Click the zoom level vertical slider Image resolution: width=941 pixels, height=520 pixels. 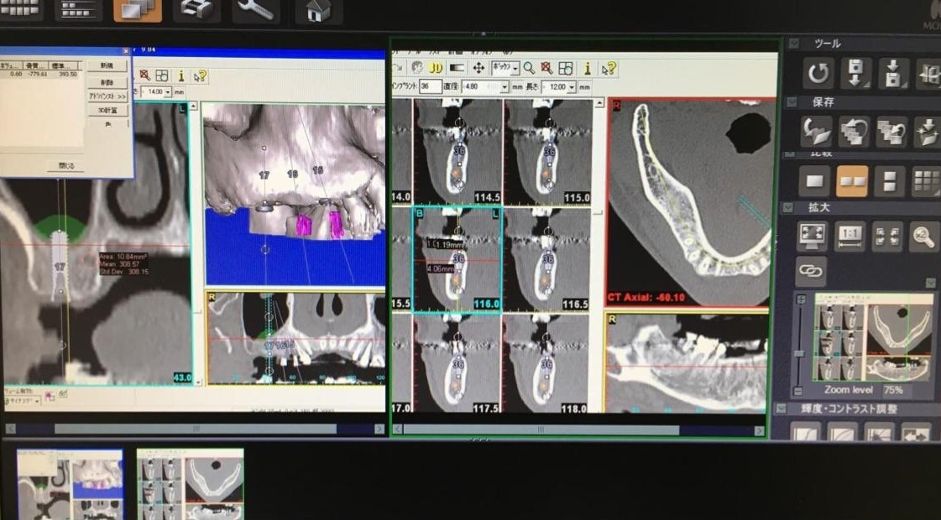pos(800,344)
